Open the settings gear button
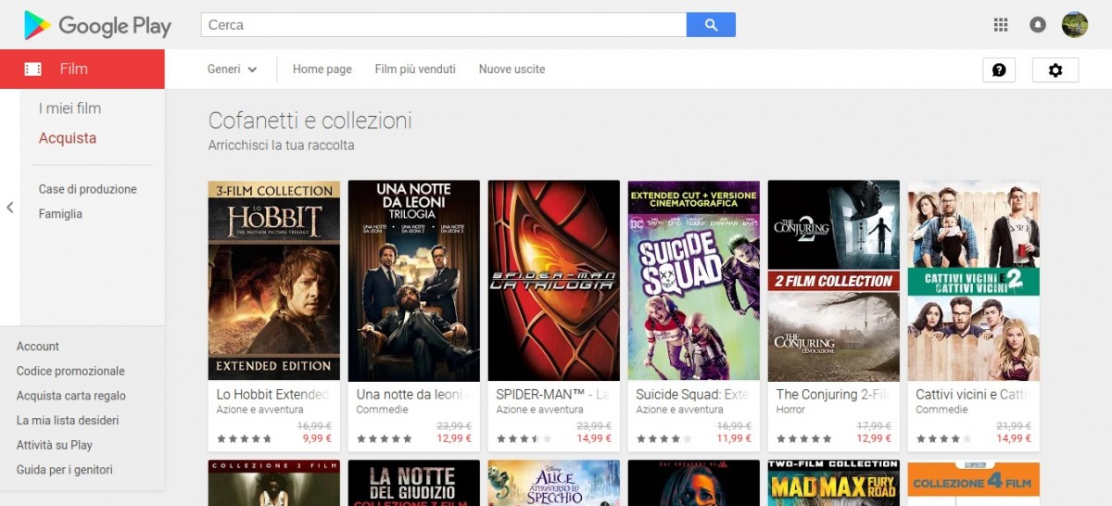Viewport: 1112px width, 506px height. click(x=1055, y=70)
